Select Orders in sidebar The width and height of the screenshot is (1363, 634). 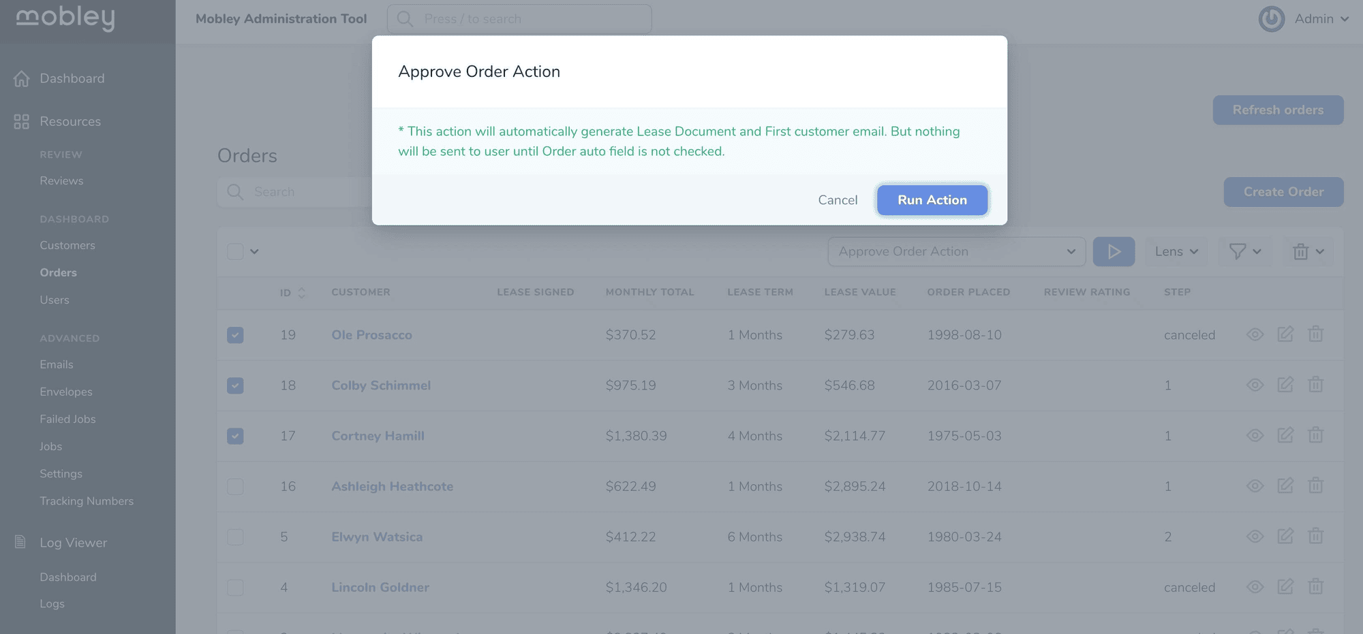58,272
